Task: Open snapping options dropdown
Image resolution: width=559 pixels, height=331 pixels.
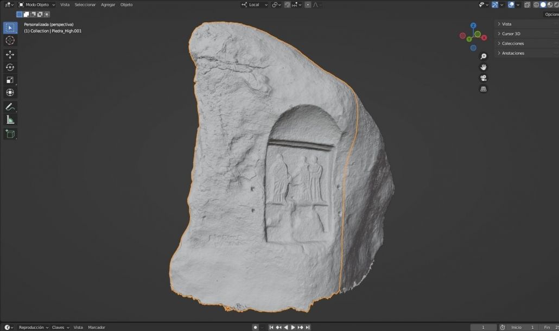Action: pos(297,5)
